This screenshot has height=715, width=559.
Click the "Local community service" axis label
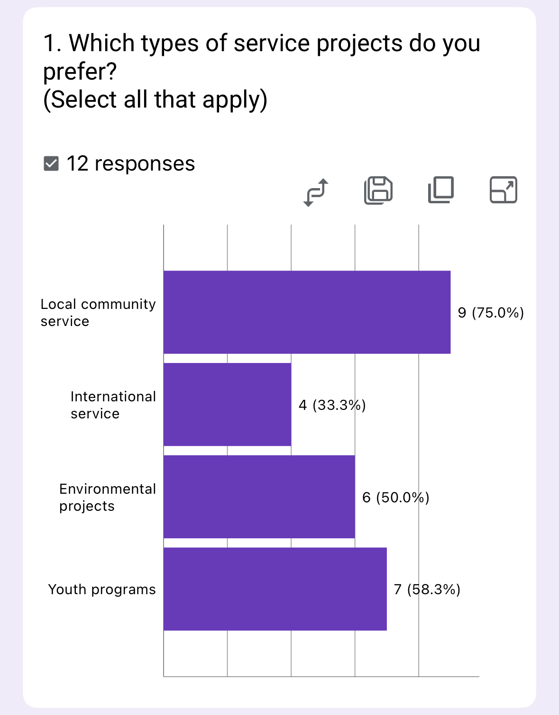(98, 313)
